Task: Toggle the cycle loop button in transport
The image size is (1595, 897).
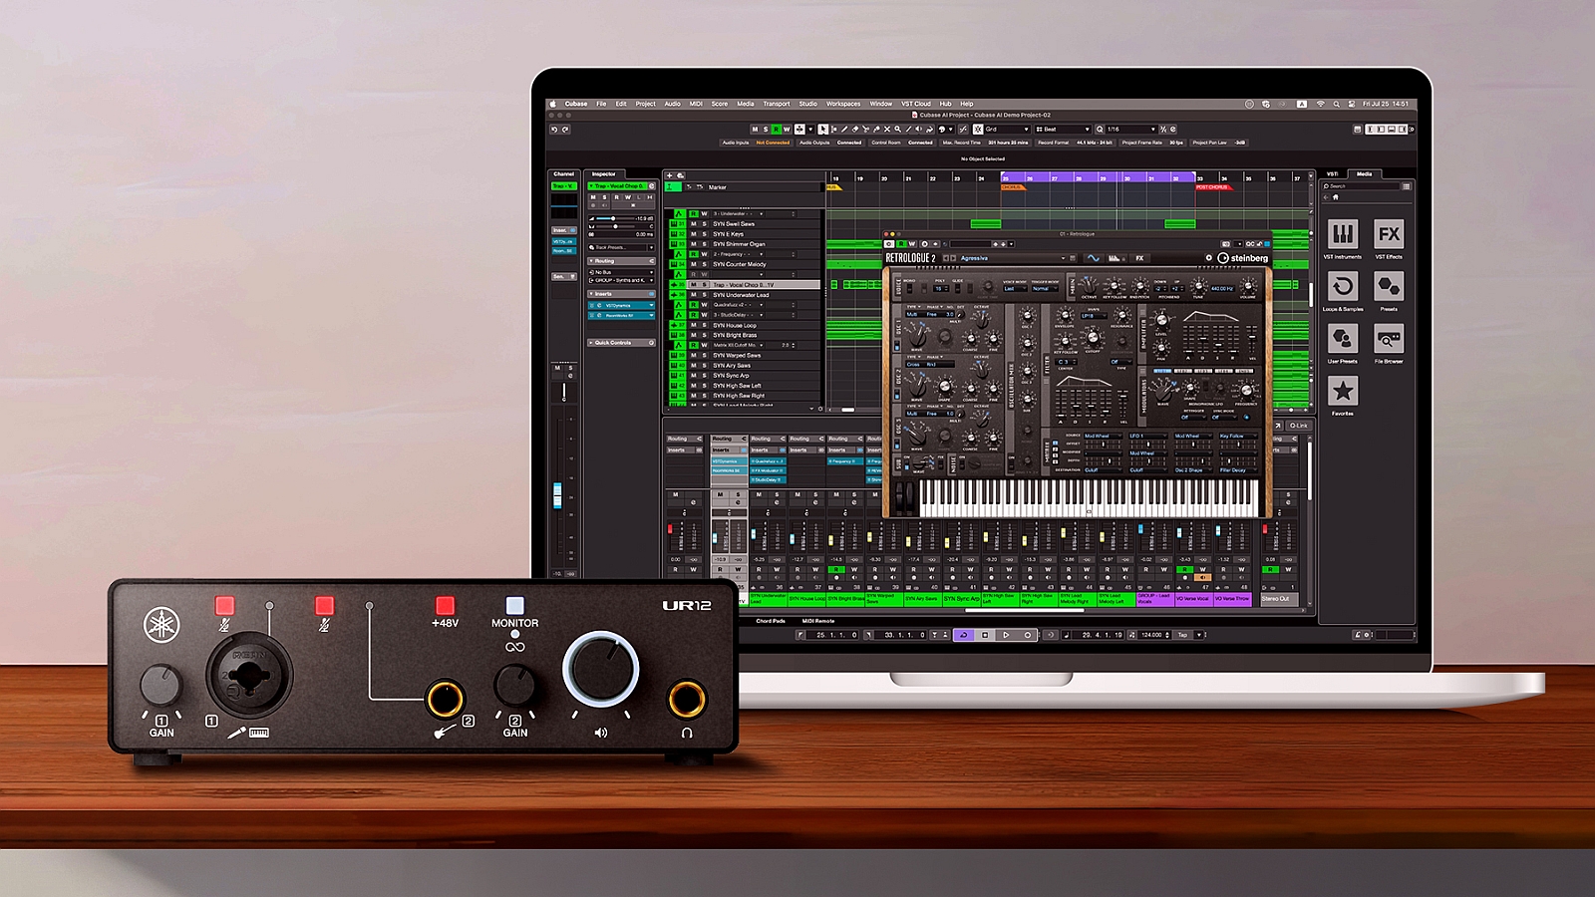Action: [x=963, y=635]
